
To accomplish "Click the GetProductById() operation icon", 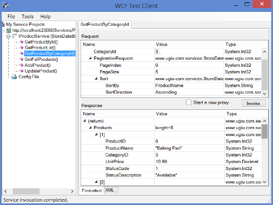I will (22, 42).
